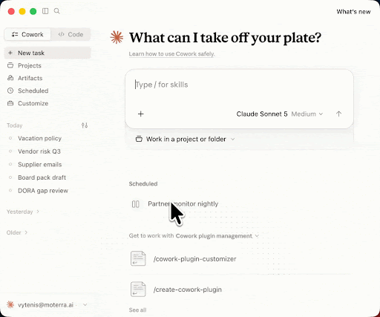This screenshot has height=317, width=380.
Task: Open What's new
Action: click(x=353, y=12)
